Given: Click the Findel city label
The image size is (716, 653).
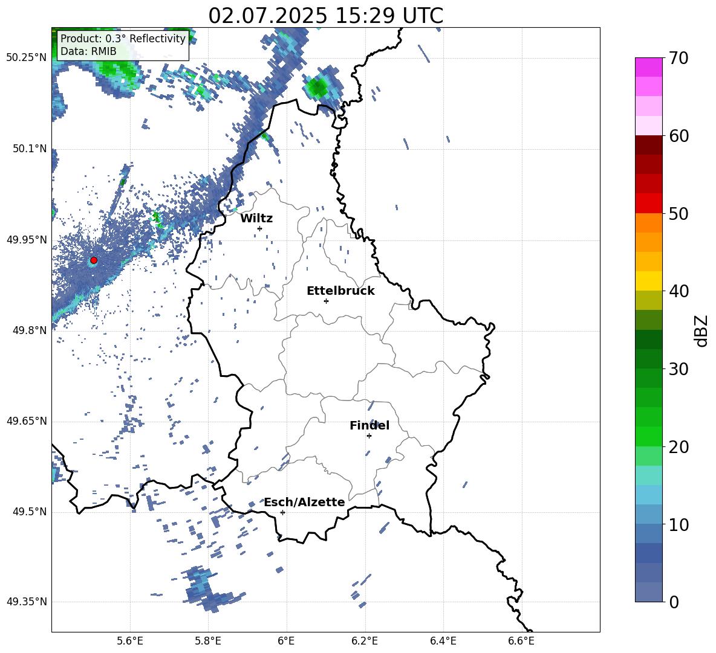Looking at the screenshot, I should click(x=369, y=425).
